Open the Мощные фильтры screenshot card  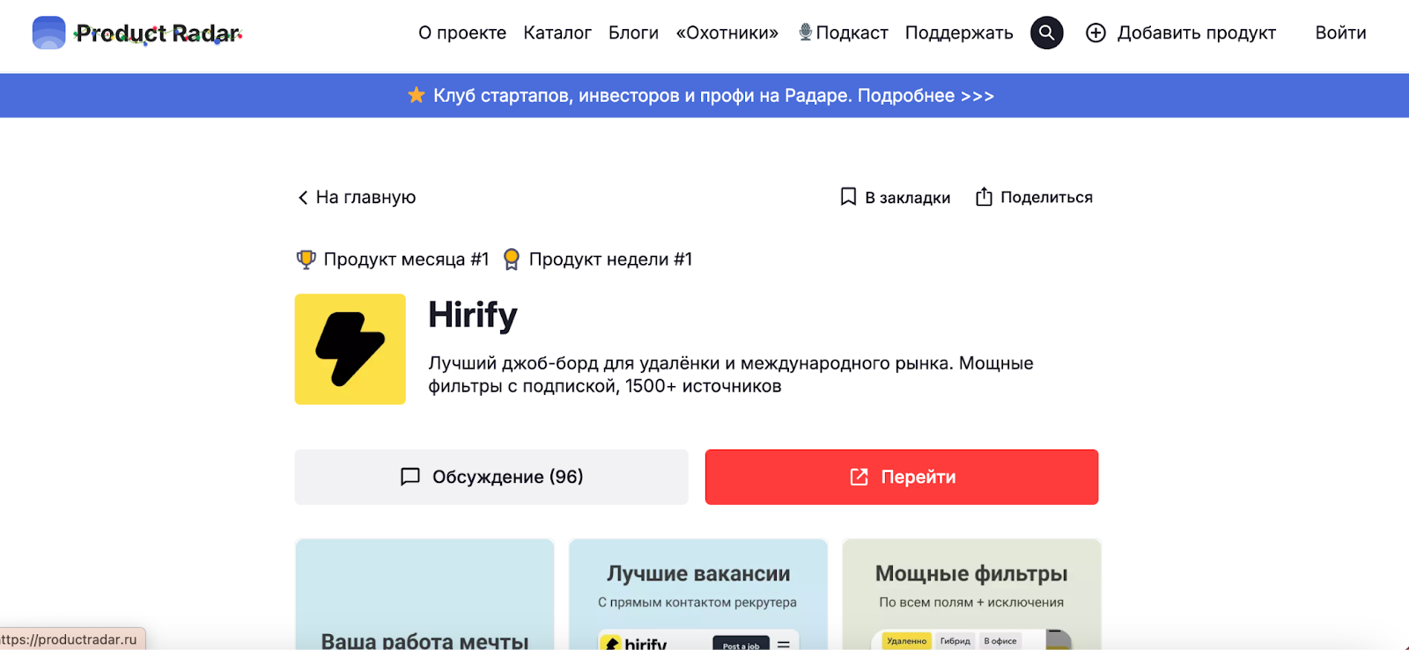pos(972,595)
